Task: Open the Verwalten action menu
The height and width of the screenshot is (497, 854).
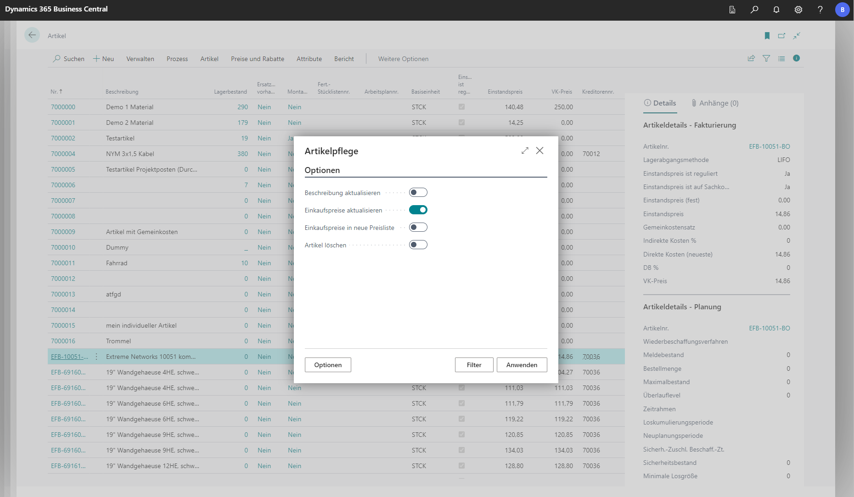Action: click(x=140, y=59)
